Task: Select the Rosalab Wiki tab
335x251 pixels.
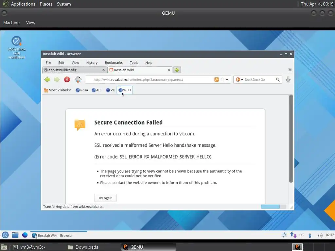Action: [x=140, y=70]
